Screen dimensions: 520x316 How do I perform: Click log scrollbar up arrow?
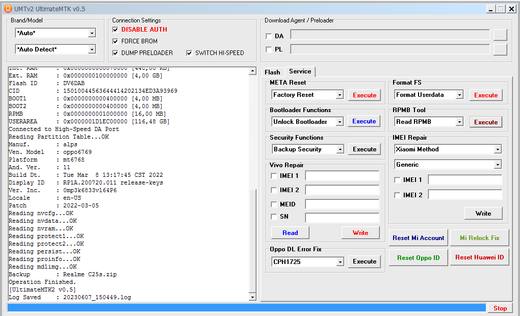click(252, 71)
